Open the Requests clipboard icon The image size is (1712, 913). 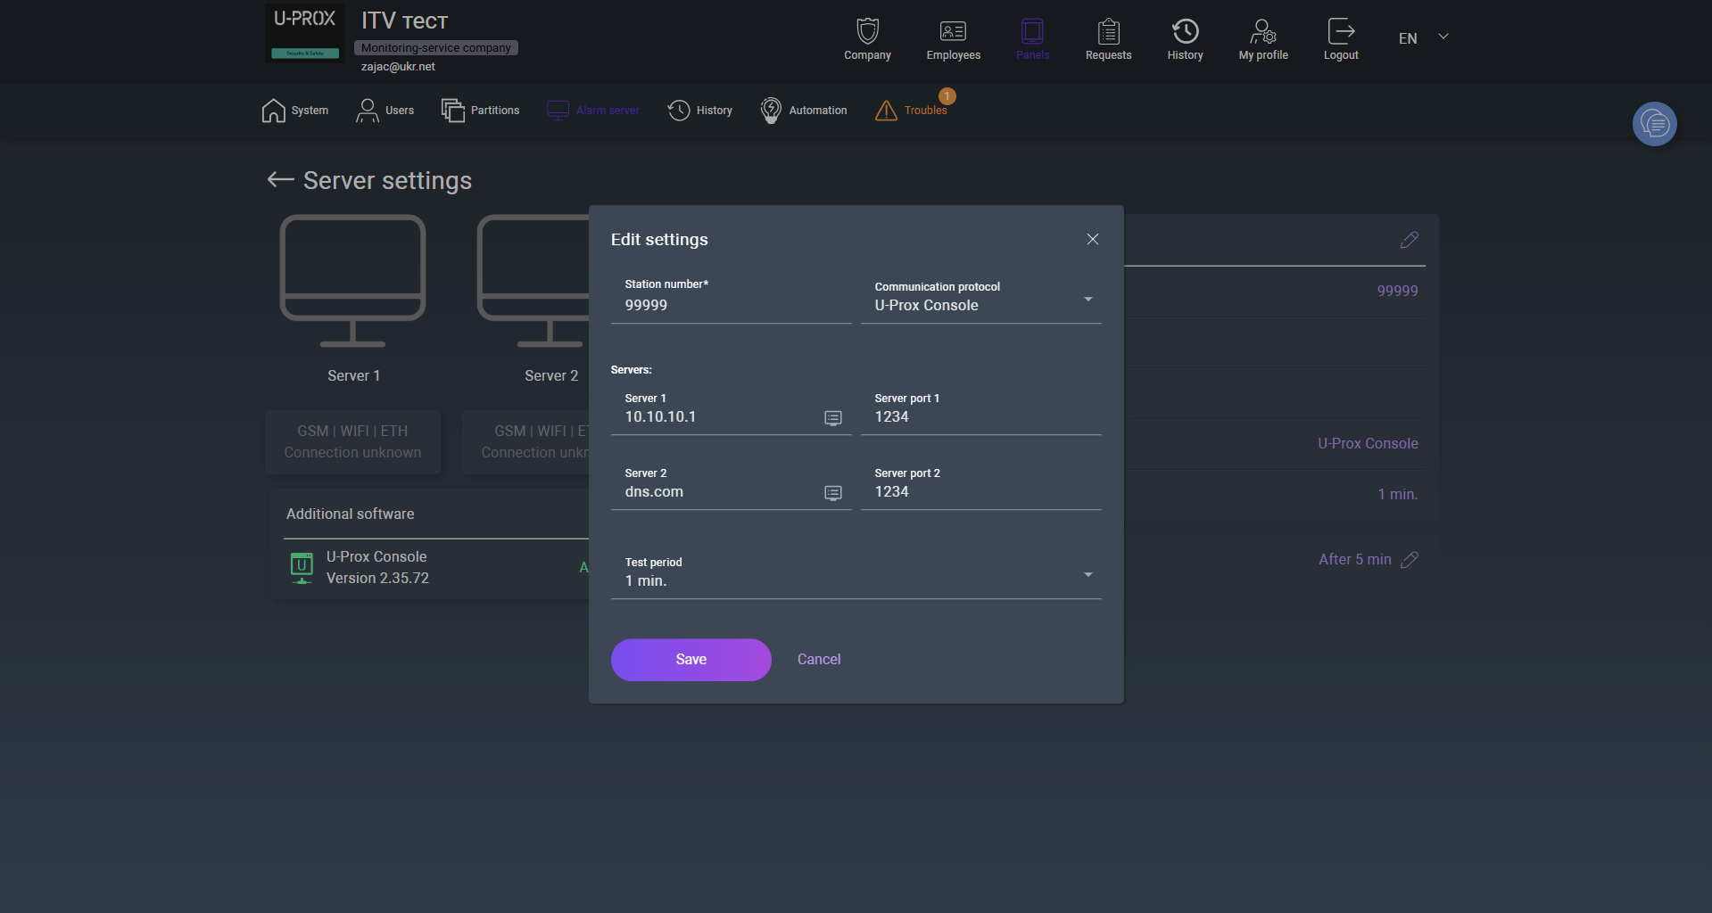pyautogui.click(x=1108, y=32)
